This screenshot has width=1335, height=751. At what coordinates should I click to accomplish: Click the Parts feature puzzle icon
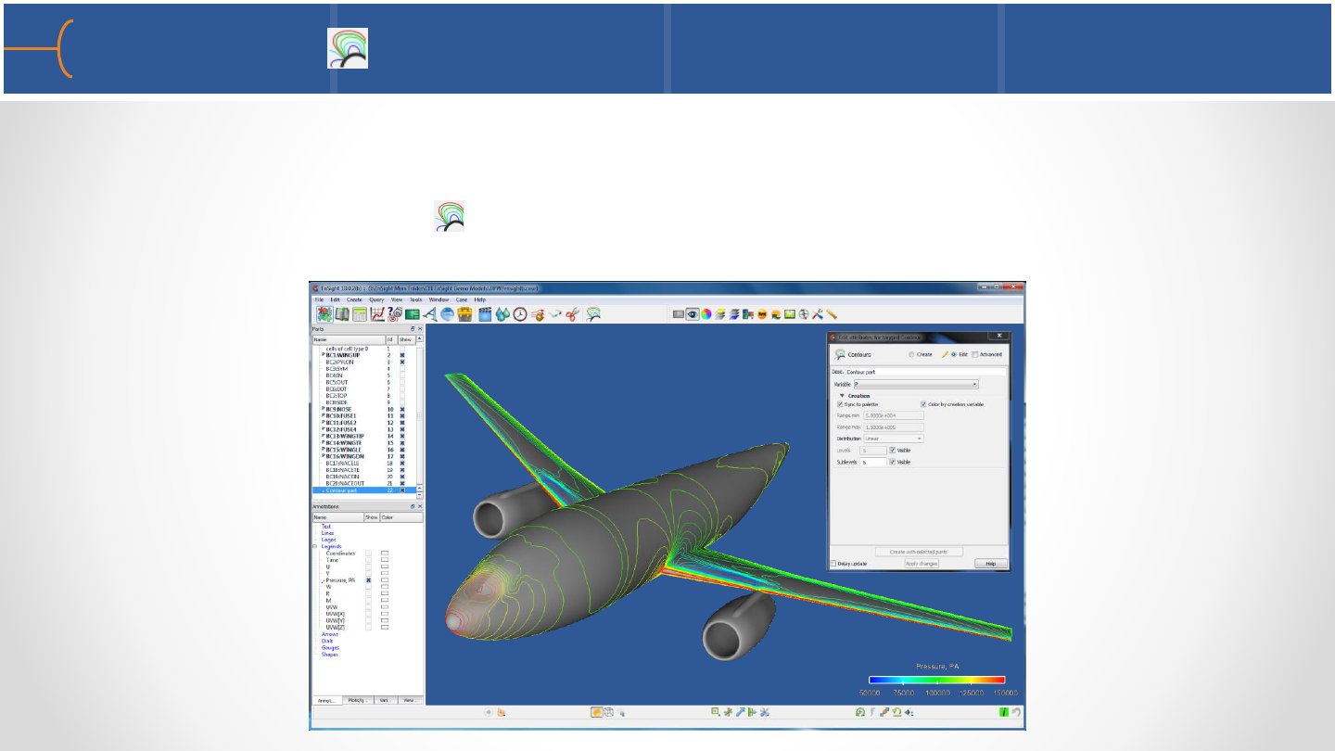(323, 314)
